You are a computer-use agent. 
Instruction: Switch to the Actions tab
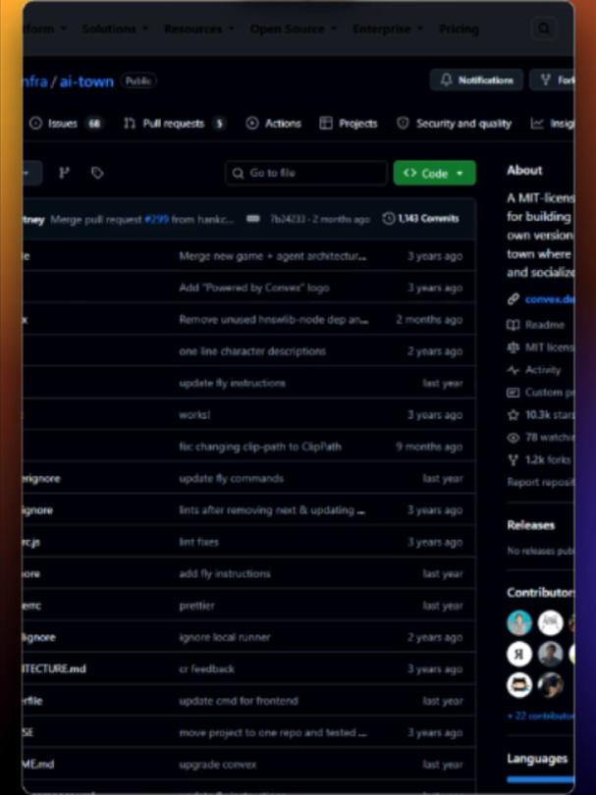[x=273, y=124]
